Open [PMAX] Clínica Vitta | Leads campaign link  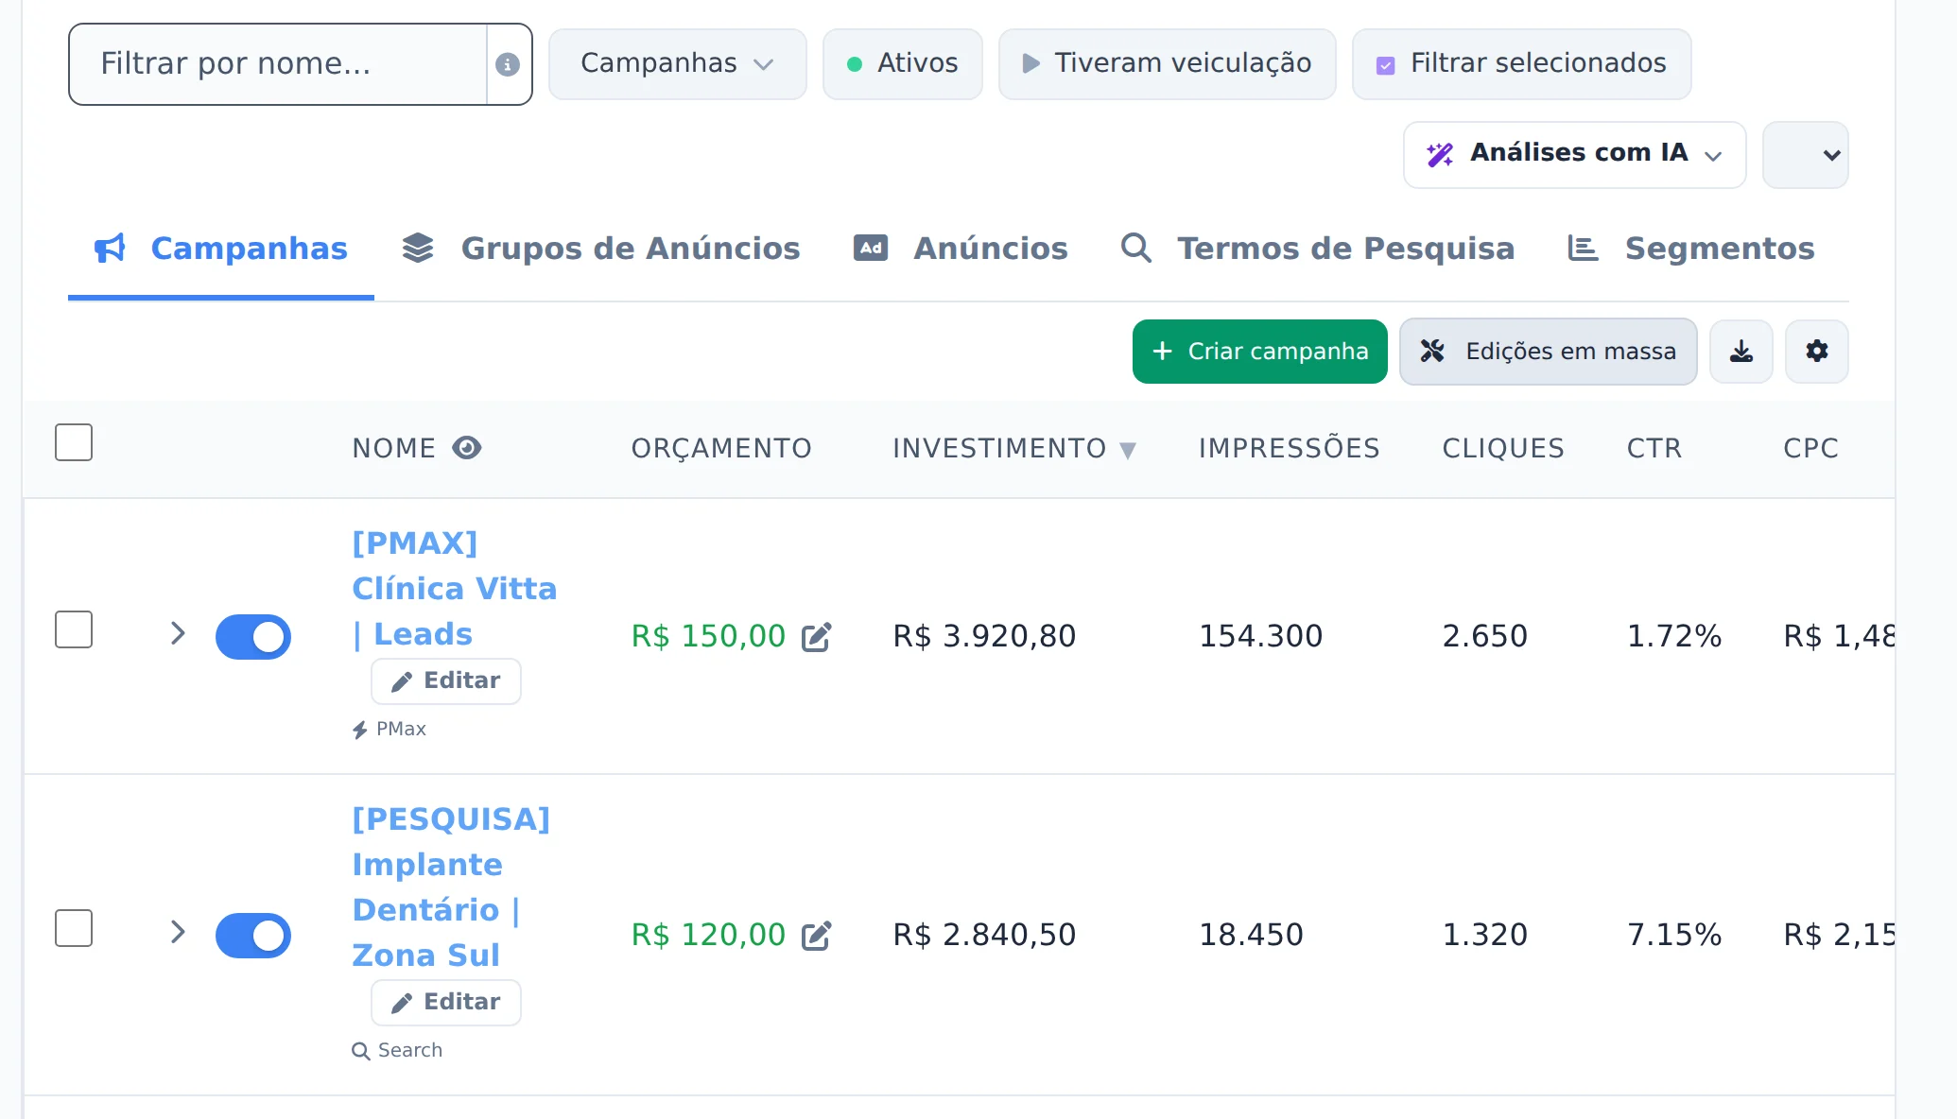(x=454, y=588)
